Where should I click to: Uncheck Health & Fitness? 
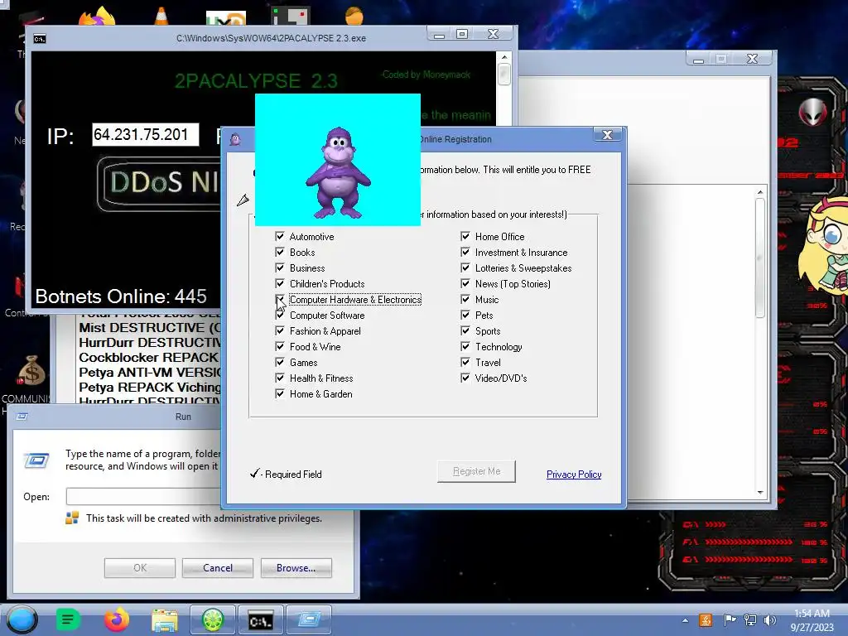click(x=280, y=378)
